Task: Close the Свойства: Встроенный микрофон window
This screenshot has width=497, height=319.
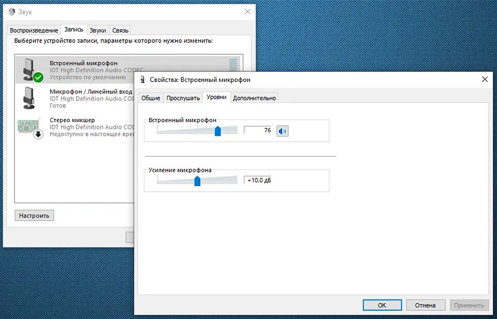Action: 485,79
